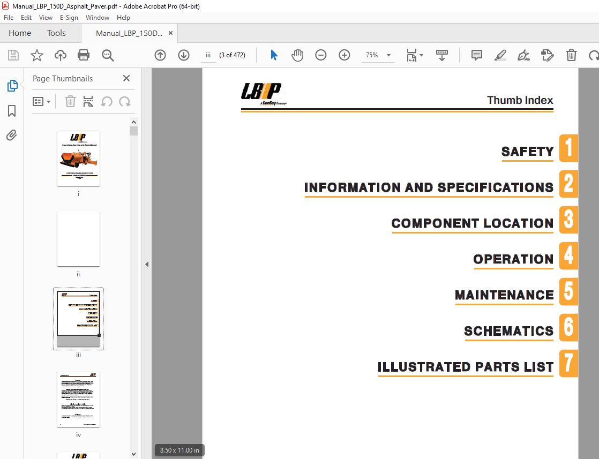Click the orange tab number 7
Viewport: 599px width, 459px height.
tap(568, 363)
